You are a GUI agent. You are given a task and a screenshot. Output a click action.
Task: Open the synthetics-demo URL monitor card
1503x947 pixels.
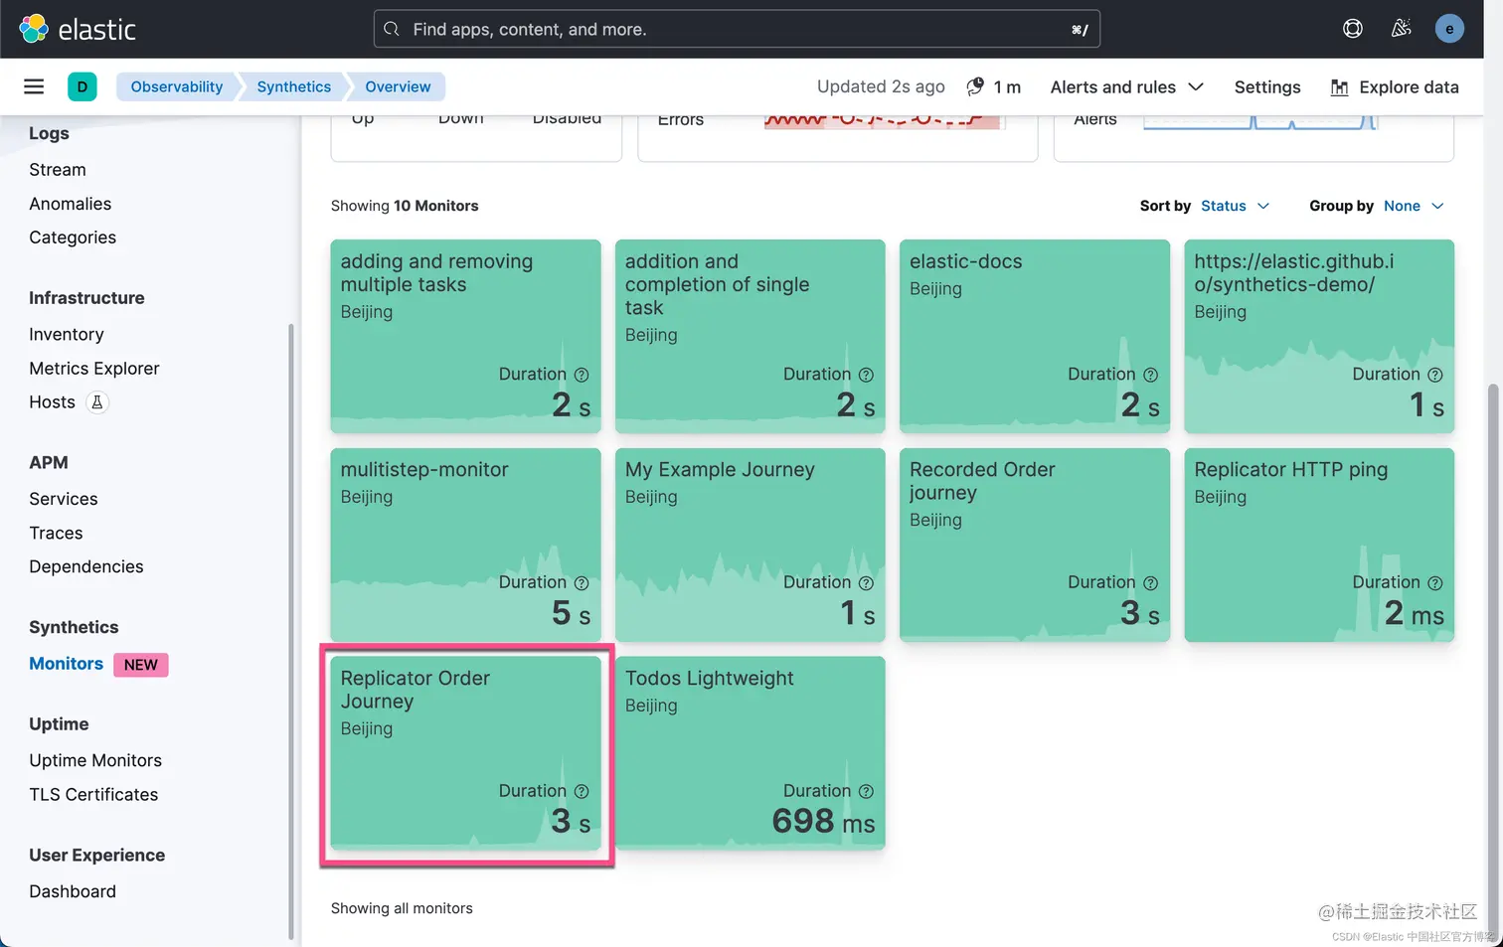pyautogui.click(x=1319, y=336)
